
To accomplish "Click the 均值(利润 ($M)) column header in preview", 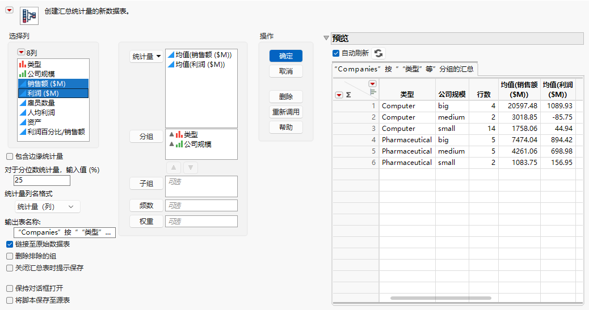I will (x=558, y=90).
